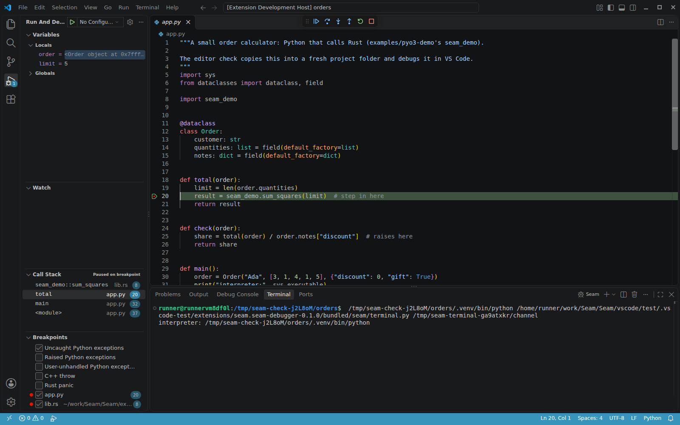Click the debug Step Out button

(x=349, y=21)
